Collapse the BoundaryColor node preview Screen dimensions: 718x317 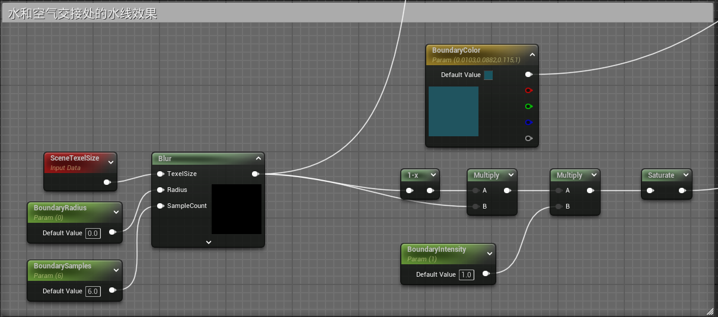(532, 55)
